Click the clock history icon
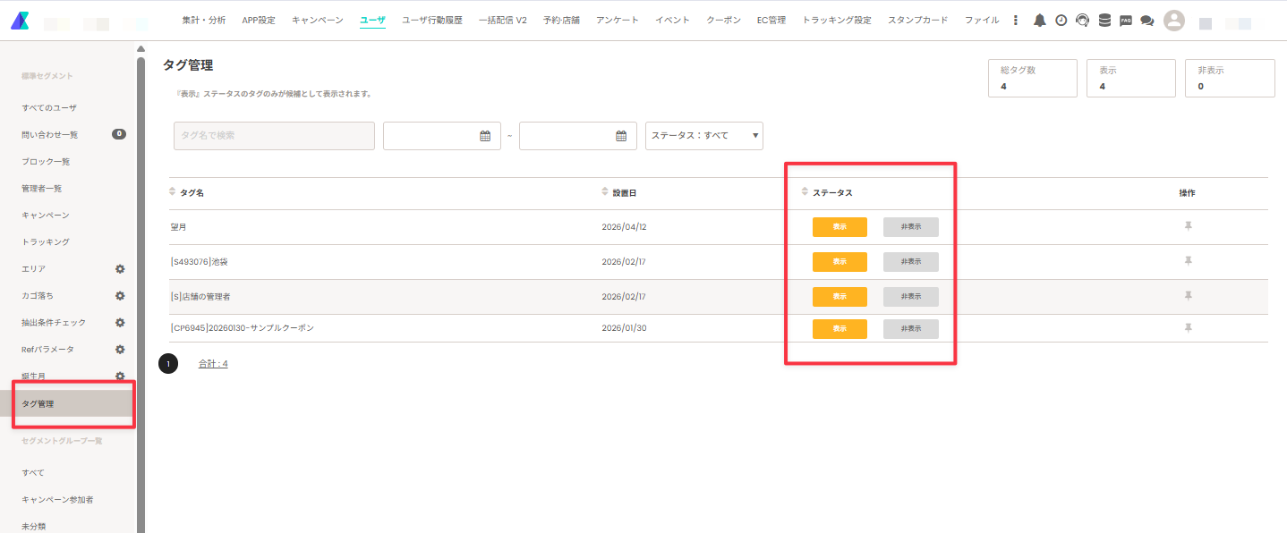The width and height of the screenshot is (1287, 533). coord(1061,21)
